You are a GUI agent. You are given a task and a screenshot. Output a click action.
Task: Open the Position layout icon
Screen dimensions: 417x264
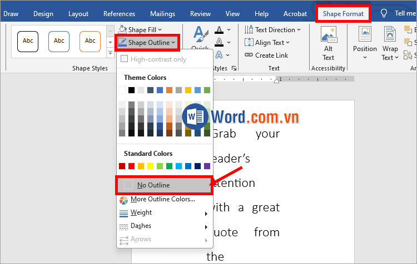(x=365, y=35)
